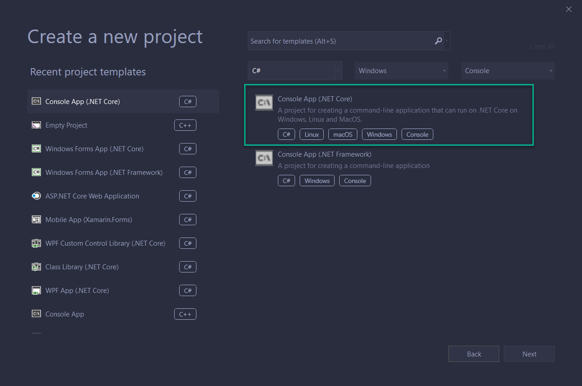The height and width of the screenshot is (386, 582).
Task: Open the Windows platform filter dropdown
Action: tap(401, 71)
